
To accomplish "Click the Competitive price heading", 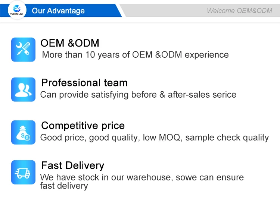I will coord(83,126).
